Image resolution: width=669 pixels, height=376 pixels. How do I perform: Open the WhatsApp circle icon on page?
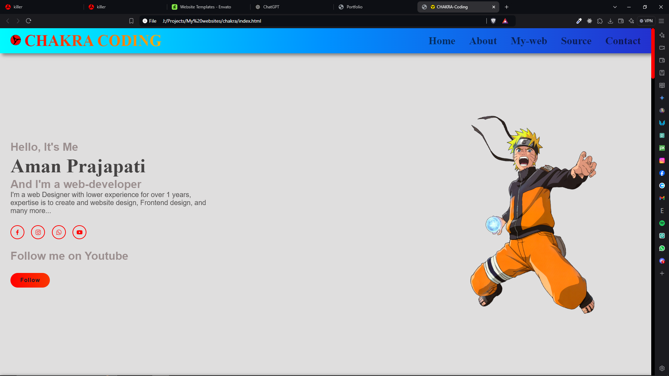[59, 232]
